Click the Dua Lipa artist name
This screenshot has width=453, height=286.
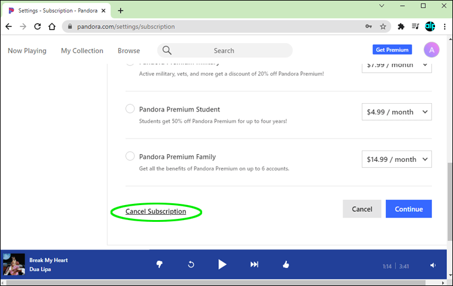click(x=40, y=269)
